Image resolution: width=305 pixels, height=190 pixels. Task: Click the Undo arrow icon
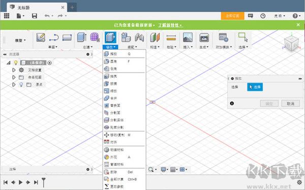(x=47, y=16)
